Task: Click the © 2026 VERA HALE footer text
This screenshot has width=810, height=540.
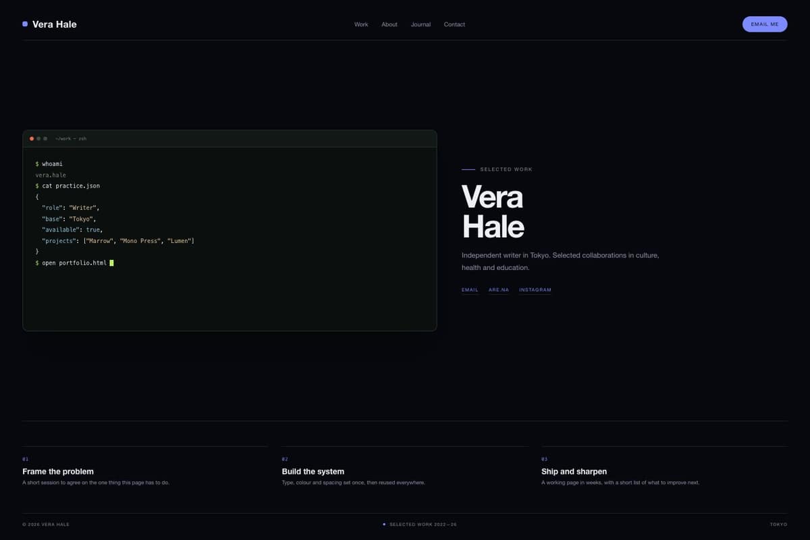Action: coord(46,524)
